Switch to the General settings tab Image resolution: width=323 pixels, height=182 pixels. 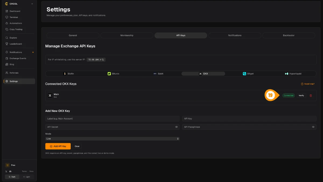(x=73, y=35)
